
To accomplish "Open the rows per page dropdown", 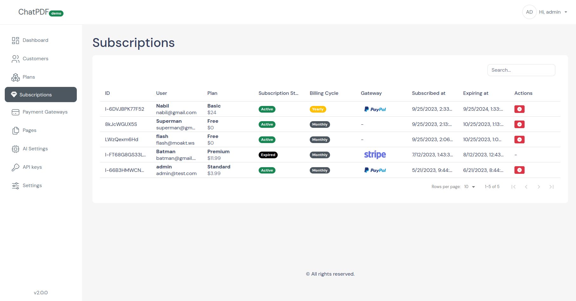I will coord(470,187).
